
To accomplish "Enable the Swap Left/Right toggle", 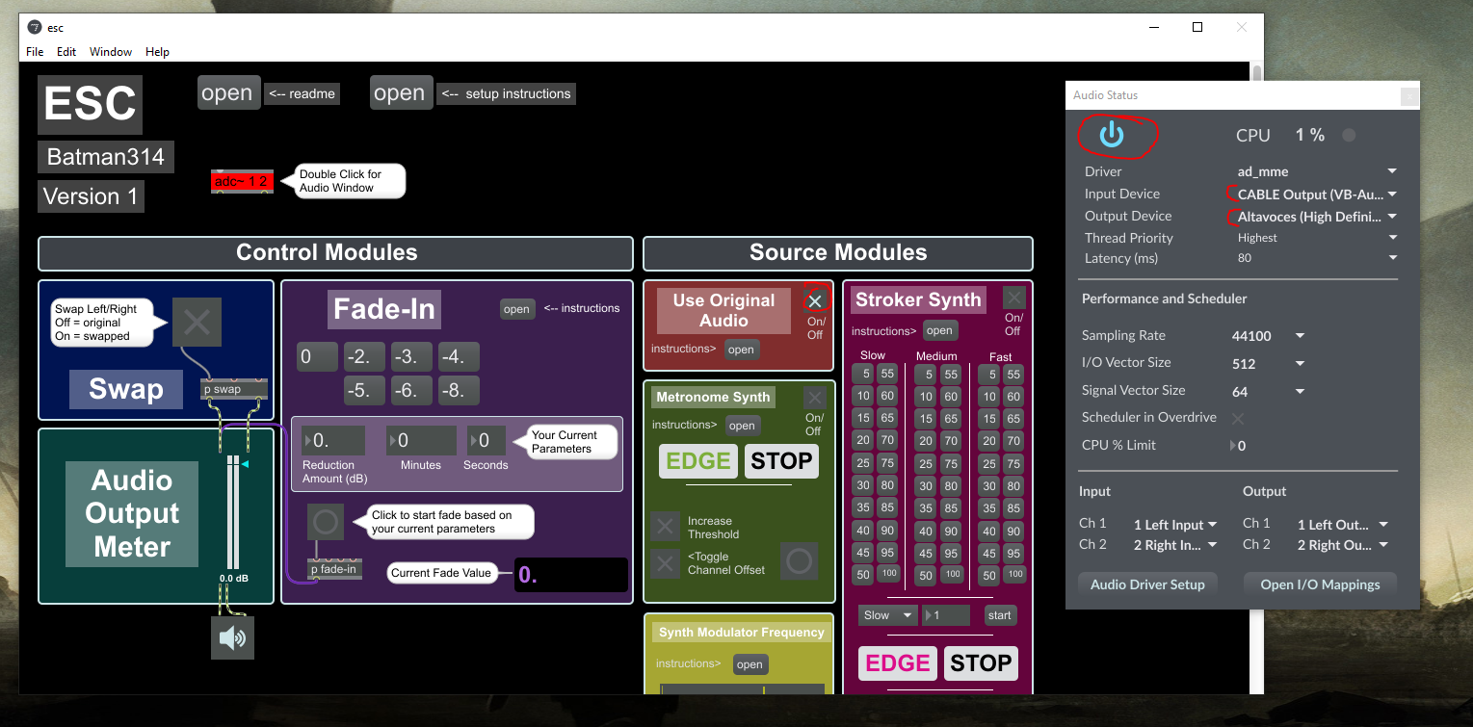I will (x=197, y=322).
